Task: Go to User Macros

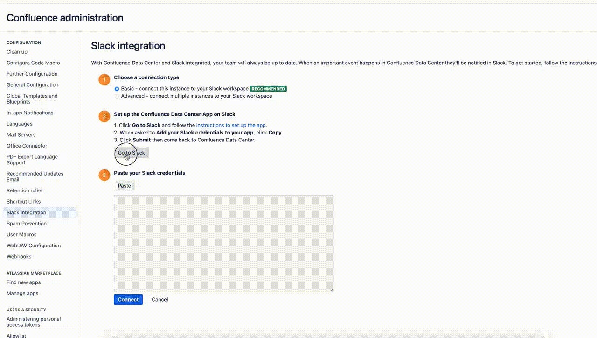Action: (21, 235)
